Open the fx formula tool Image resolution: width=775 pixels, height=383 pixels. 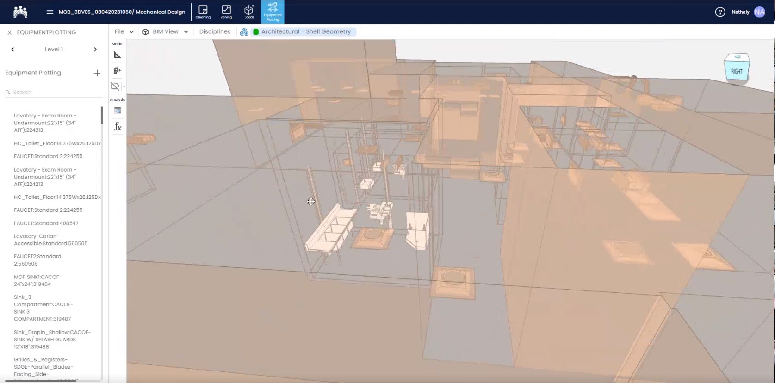tap(118, 126)
